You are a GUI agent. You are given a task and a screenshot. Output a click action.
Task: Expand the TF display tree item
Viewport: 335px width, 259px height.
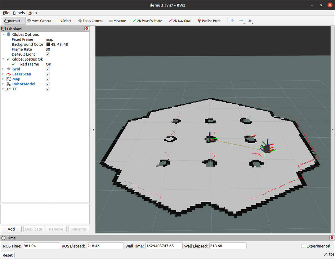pyautogui.click(x=3, y=89)
